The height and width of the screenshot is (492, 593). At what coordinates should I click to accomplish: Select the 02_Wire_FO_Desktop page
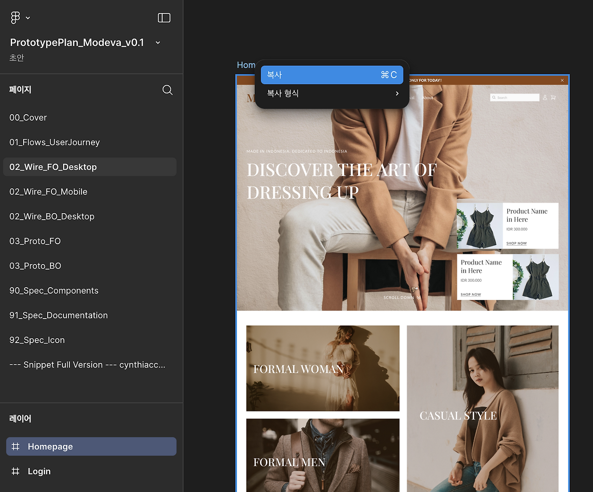click(90, 167)
